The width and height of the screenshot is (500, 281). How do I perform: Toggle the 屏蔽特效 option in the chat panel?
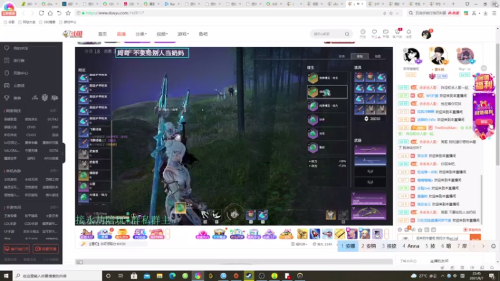tap(472, 230)
